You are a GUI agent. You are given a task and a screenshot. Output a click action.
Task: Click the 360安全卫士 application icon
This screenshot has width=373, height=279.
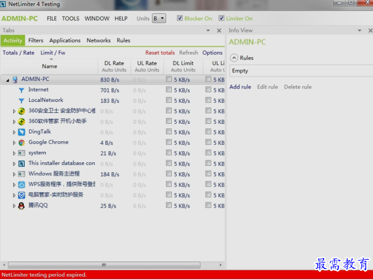[21, 111]
